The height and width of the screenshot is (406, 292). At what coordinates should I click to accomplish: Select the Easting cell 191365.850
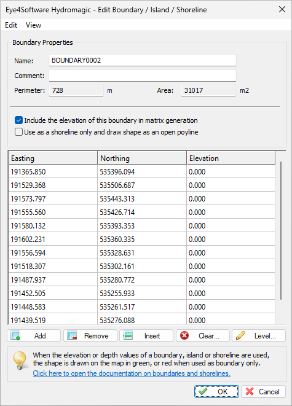pyautogui.click(x=53, y=171)
